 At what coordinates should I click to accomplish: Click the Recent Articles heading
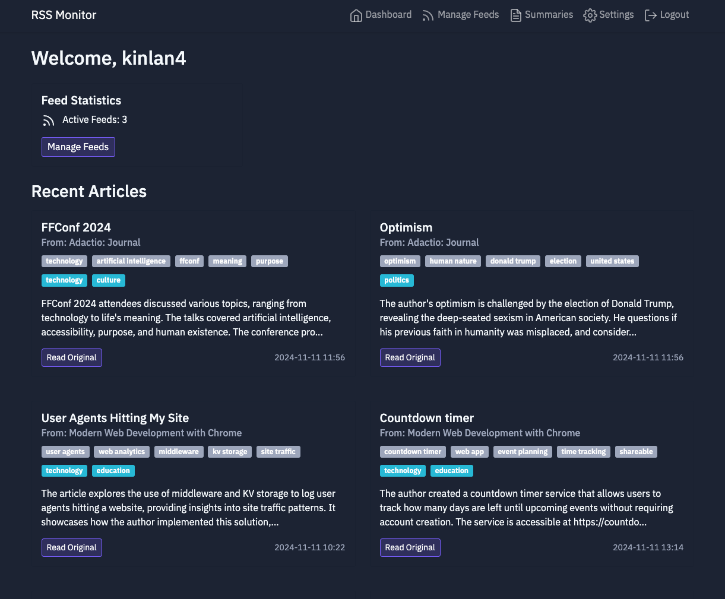point(89,191)
